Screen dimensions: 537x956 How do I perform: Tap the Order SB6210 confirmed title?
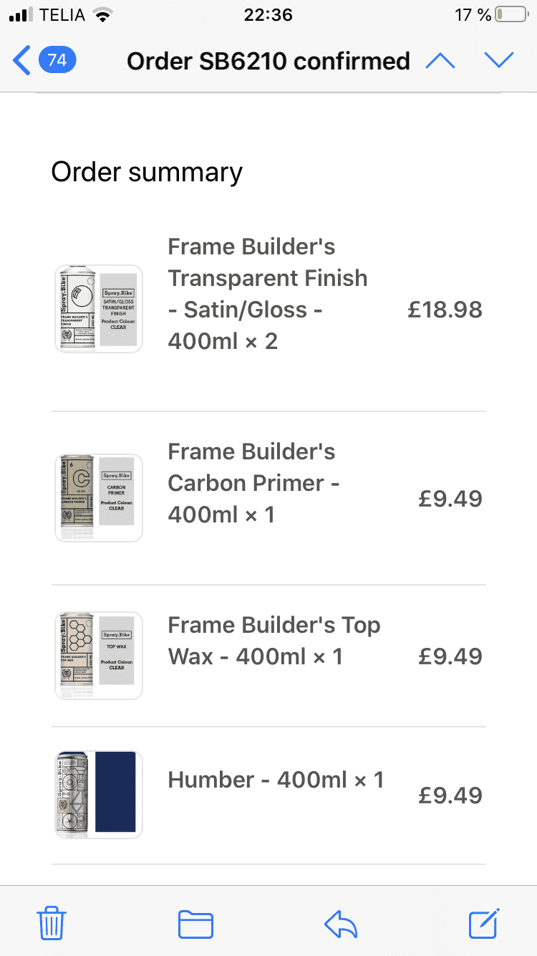[x=268, y=61]
